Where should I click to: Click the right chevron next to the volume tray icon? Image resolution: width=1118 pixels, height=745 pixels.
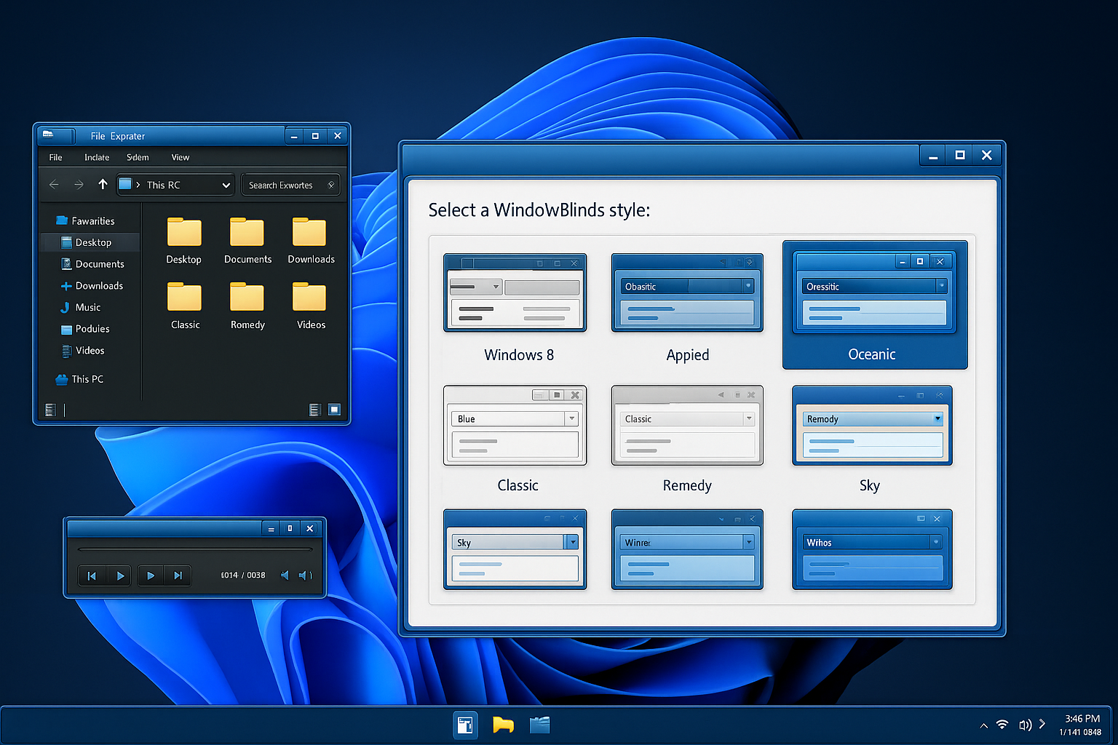(x=1042, y=725)
